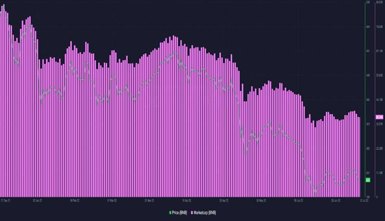Click the '29 Jun 22' date label
The width and height of the screenshot is (385, 221).
pos(336,200)
